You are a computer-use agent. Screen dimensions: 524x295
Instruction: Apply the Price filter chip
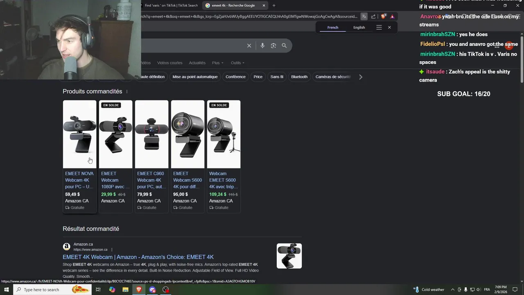(x=258, y=77)
